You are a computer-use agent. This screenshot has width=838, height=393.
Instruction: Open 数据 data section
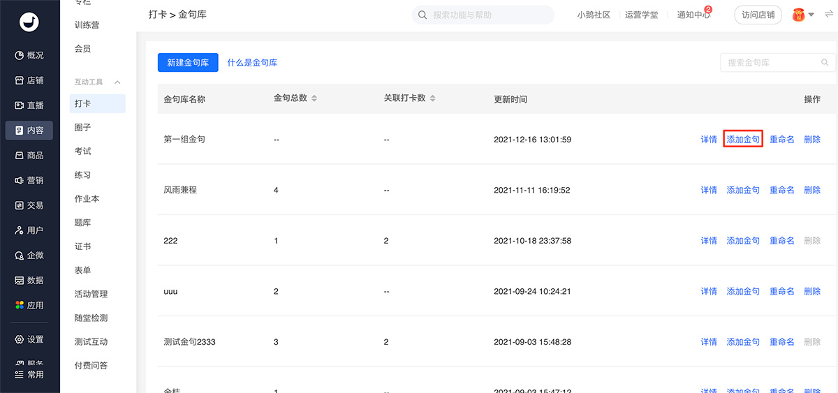(29, 280)
